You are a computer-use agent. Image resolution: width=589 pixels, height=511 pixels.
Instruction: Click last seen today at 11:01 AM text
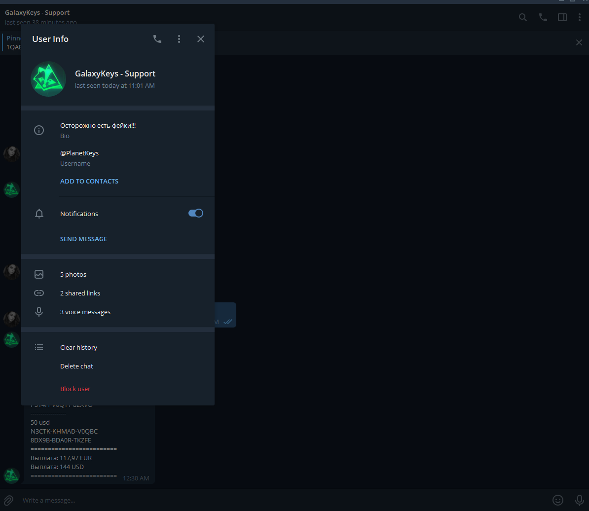coord(114,86)
